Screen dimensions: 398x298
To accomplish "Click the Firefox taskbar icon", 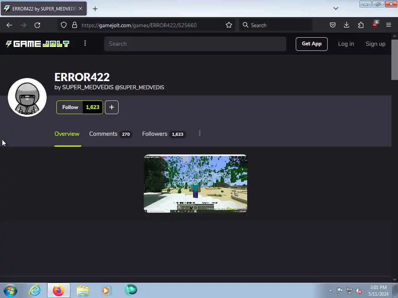I will pyautogui.click(x=59, y=290).
